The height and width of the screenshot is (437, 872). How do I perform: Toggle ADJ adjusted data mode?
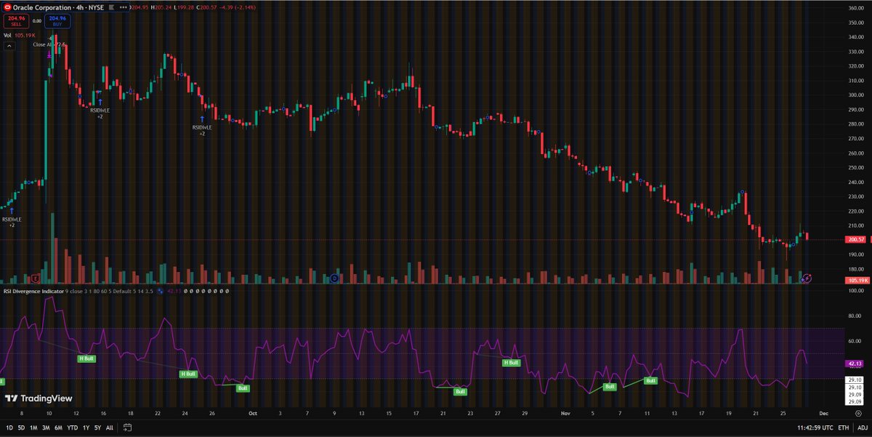863,428
